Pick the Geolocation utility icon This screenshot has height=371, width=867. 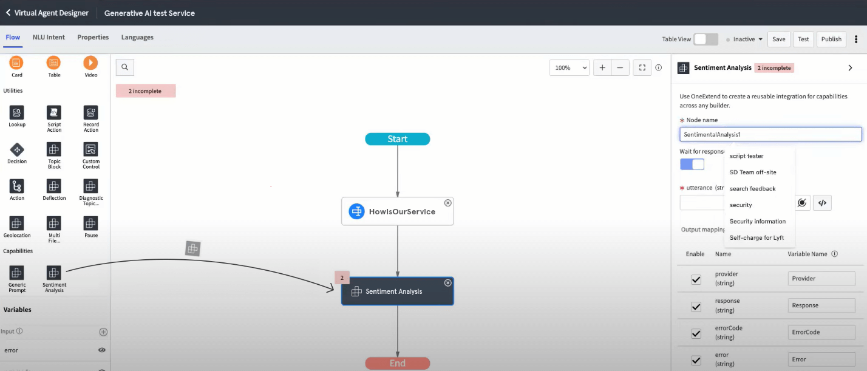[17, 223]
